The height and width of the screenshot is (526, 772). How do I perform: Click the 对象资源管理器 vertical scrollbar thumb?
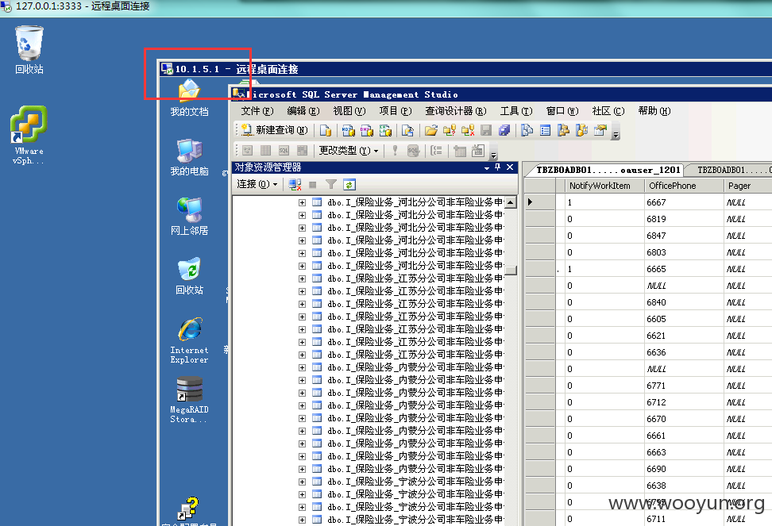pyautogui.click(x=511, y=271)
